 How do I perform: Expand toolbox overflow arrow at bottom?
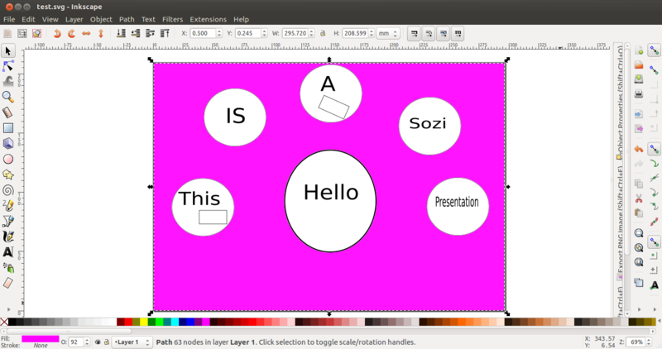(8, 309)
